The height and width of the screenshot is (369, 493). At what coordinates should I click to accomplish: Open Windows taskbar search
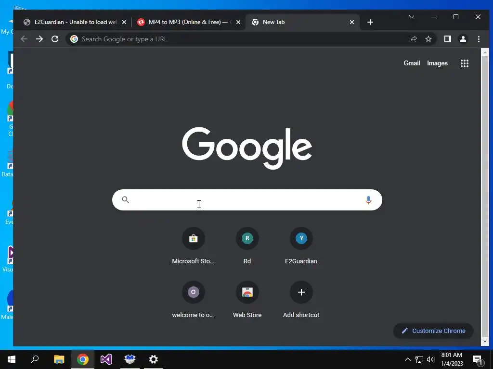[35, 359]
